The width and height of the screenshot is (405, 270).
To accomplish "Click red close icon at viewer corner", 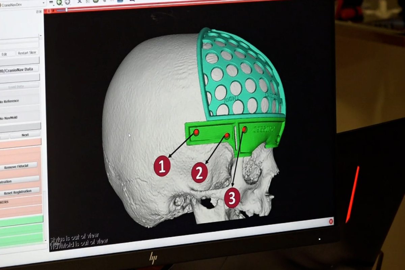I will 331,221.
